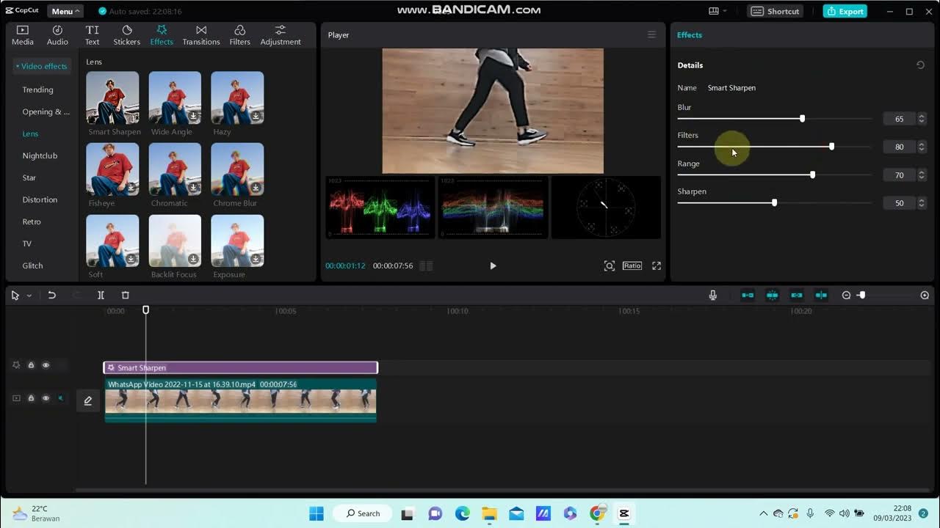Click the split clip tool icon

[x=101, y=295]
